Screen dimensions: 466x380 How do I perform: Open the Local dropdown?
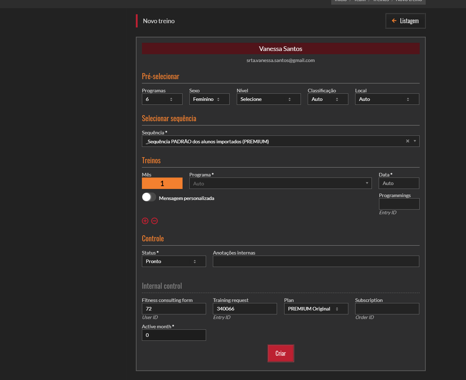tap(387, 99)
